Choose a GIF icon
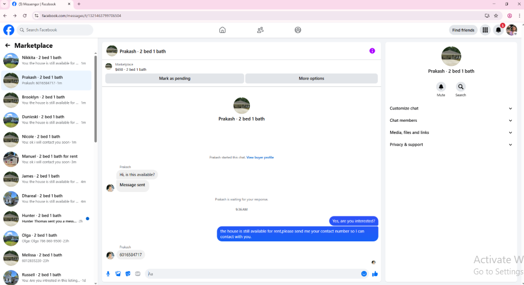 click(x=138, y=274)
